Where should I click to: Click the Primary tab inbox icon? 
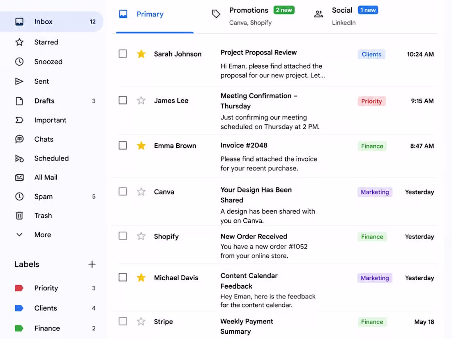click(x=123, y=14)
